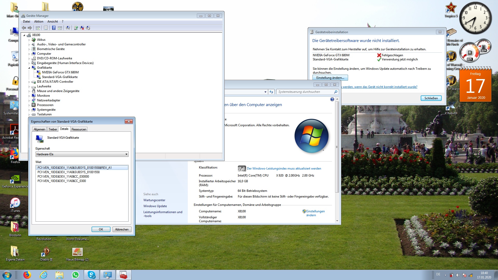Click the back arrow in Geräte-Manager toolbar
Viewport: 498px width, 280px height.
pos(24,28)
